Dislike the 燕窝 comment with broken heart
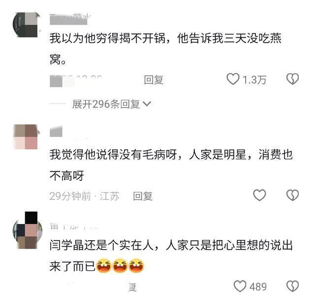 tap(292, 79)
